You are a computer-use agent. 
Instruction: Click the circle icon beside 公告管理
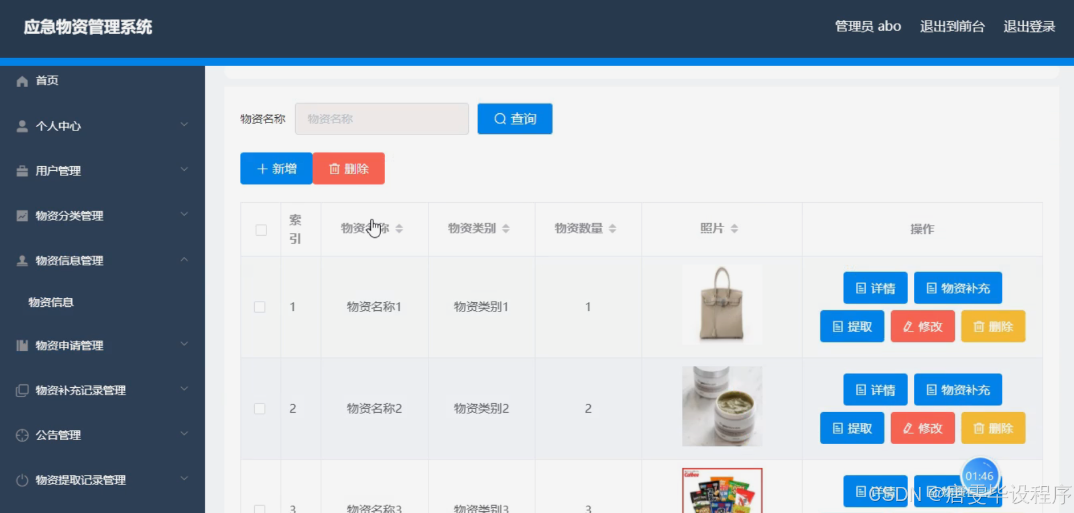22,436
